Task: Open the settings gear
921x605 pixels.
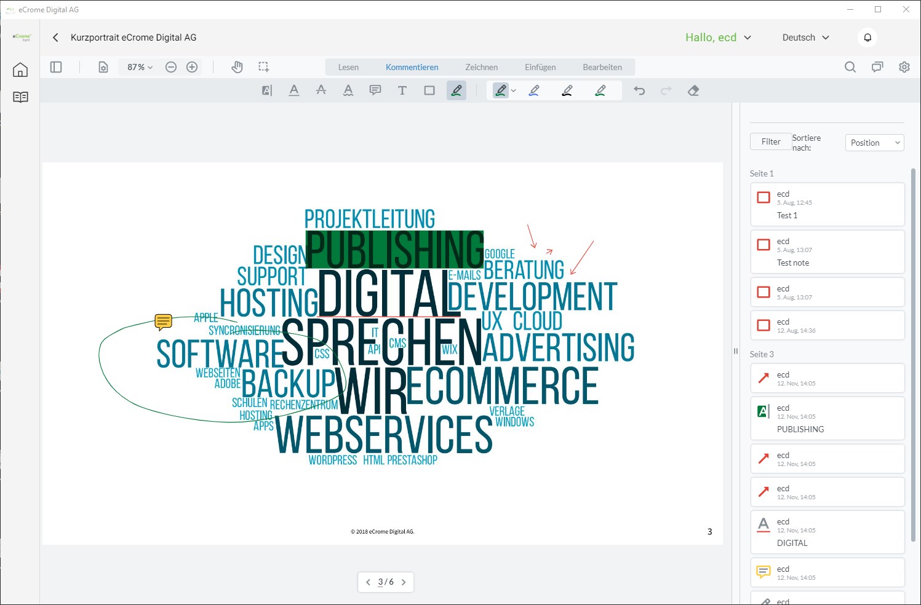Action: point(904,67)
